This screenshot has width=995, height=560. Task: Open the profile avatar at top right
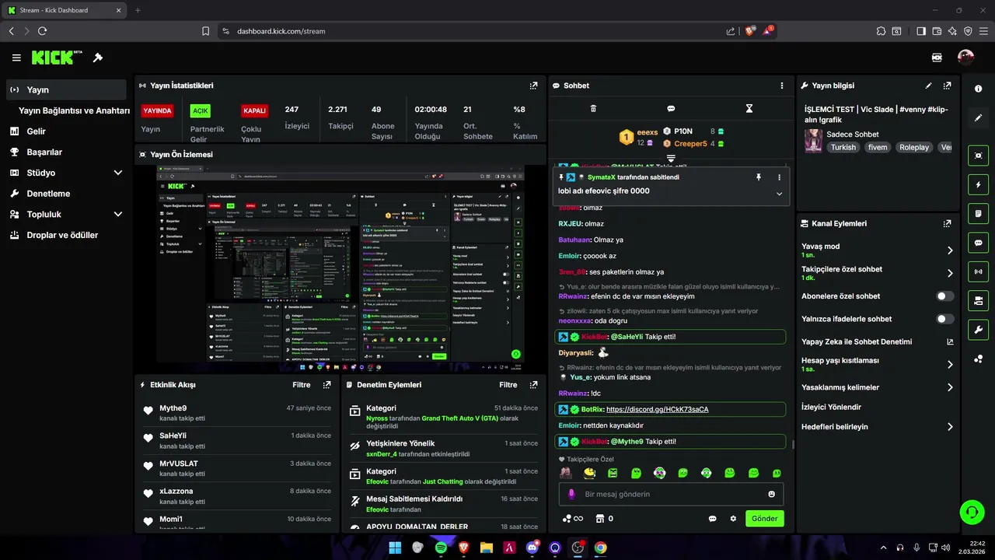coord(965,58)
